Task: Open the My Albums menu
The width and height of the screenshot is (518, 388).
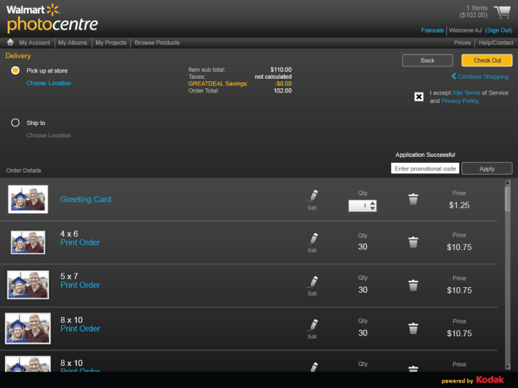Action: [73, 43]
